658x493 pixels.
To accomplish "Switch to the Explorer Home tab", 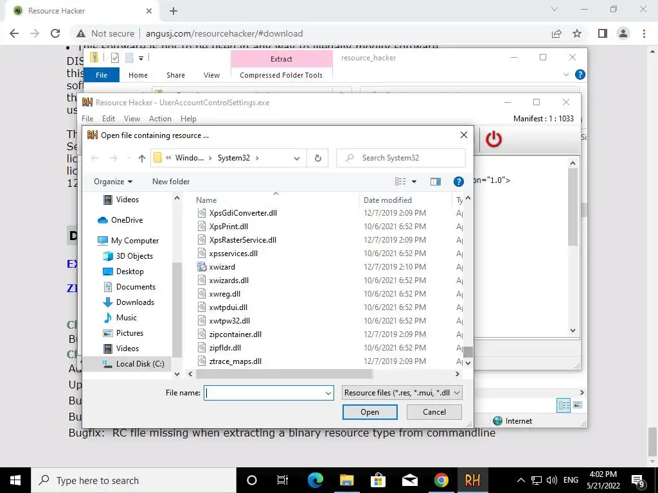I will coord(138,75).
